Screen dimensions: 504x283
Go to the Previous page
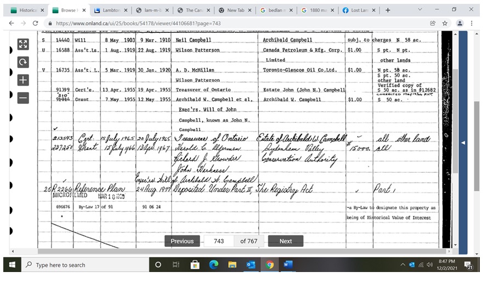pos(182,241)
